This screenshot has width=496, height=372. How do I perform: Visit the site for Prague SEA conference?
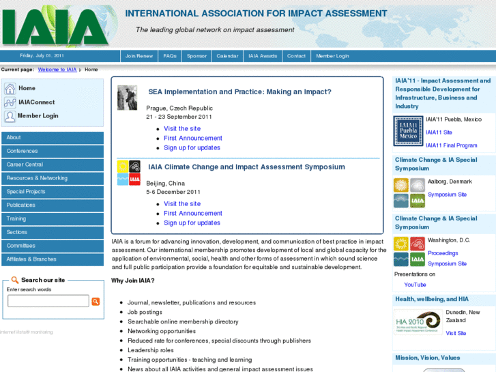coord(182,128)
